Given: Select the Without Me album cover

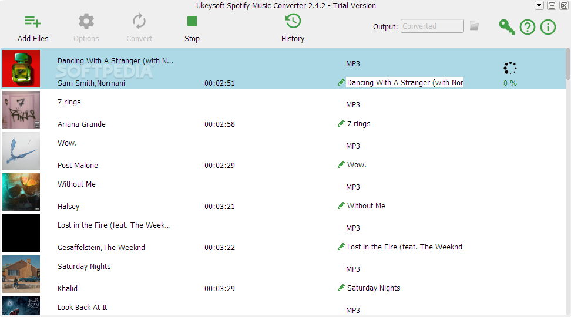Looking at the screenshot, I should pos(21,192).
